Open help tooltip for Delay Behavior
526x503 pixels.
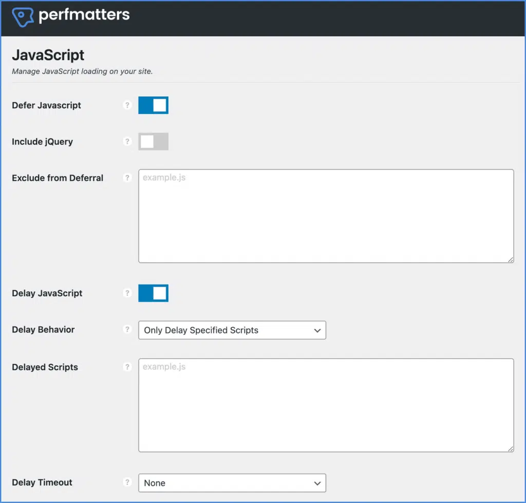[x=127, y=329]
